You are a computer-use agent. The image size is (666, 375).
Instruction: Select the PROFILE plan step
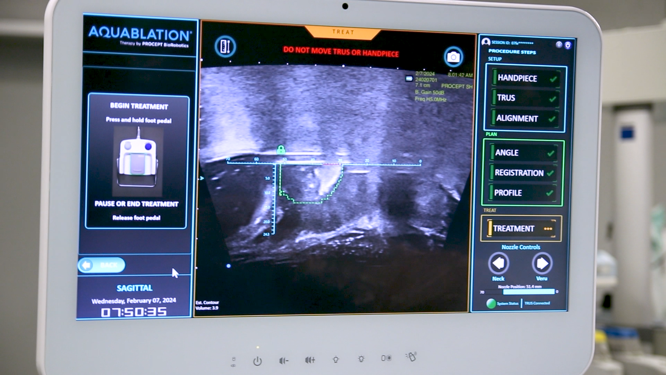[522, 193]
